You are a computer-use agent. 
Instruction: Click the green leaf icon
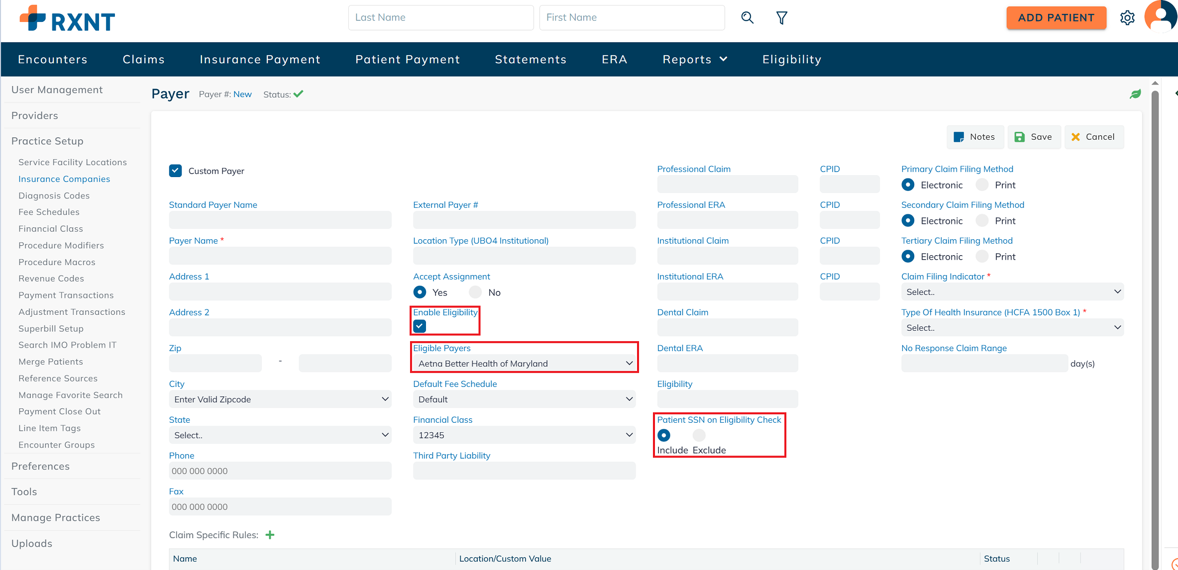(x=1135, y=94)
